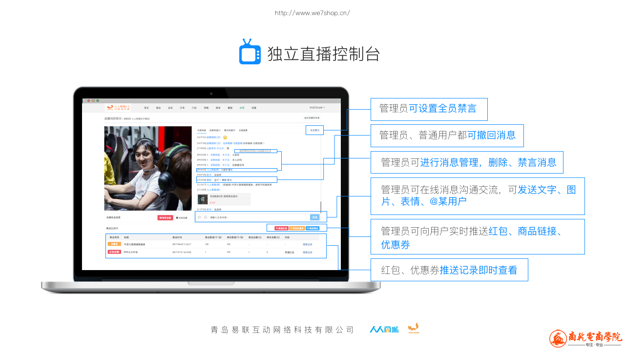Image resolution: width=625 pixels, height=351 pixels.
Task: Click the image upload icon in chat input
Action: point(199,217)
